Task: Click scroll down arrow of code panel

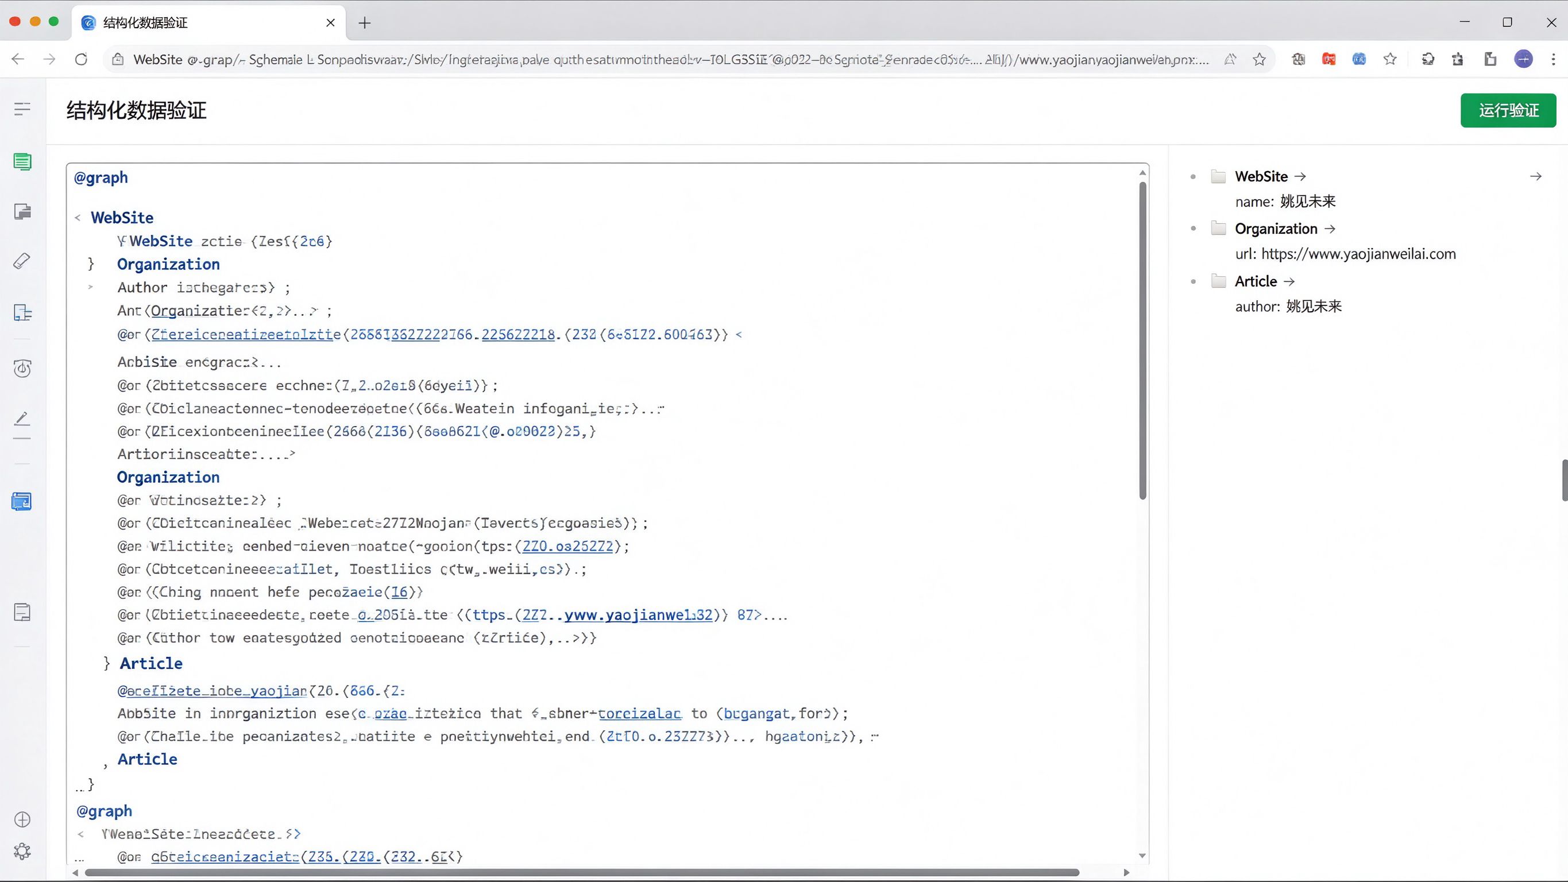Action: pyautogui.click(x=1142, y=856)
